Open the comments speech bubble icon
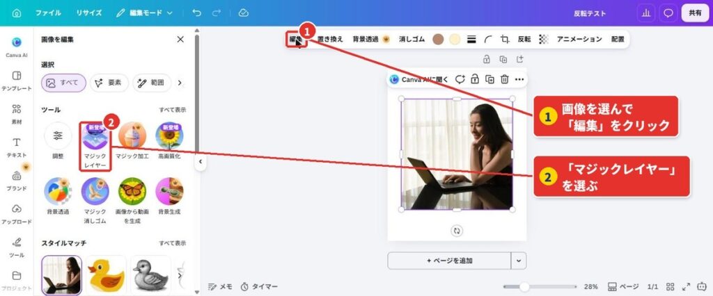This screenshot has height=296, width=713. pyautogui.click(x=668, y=13)
